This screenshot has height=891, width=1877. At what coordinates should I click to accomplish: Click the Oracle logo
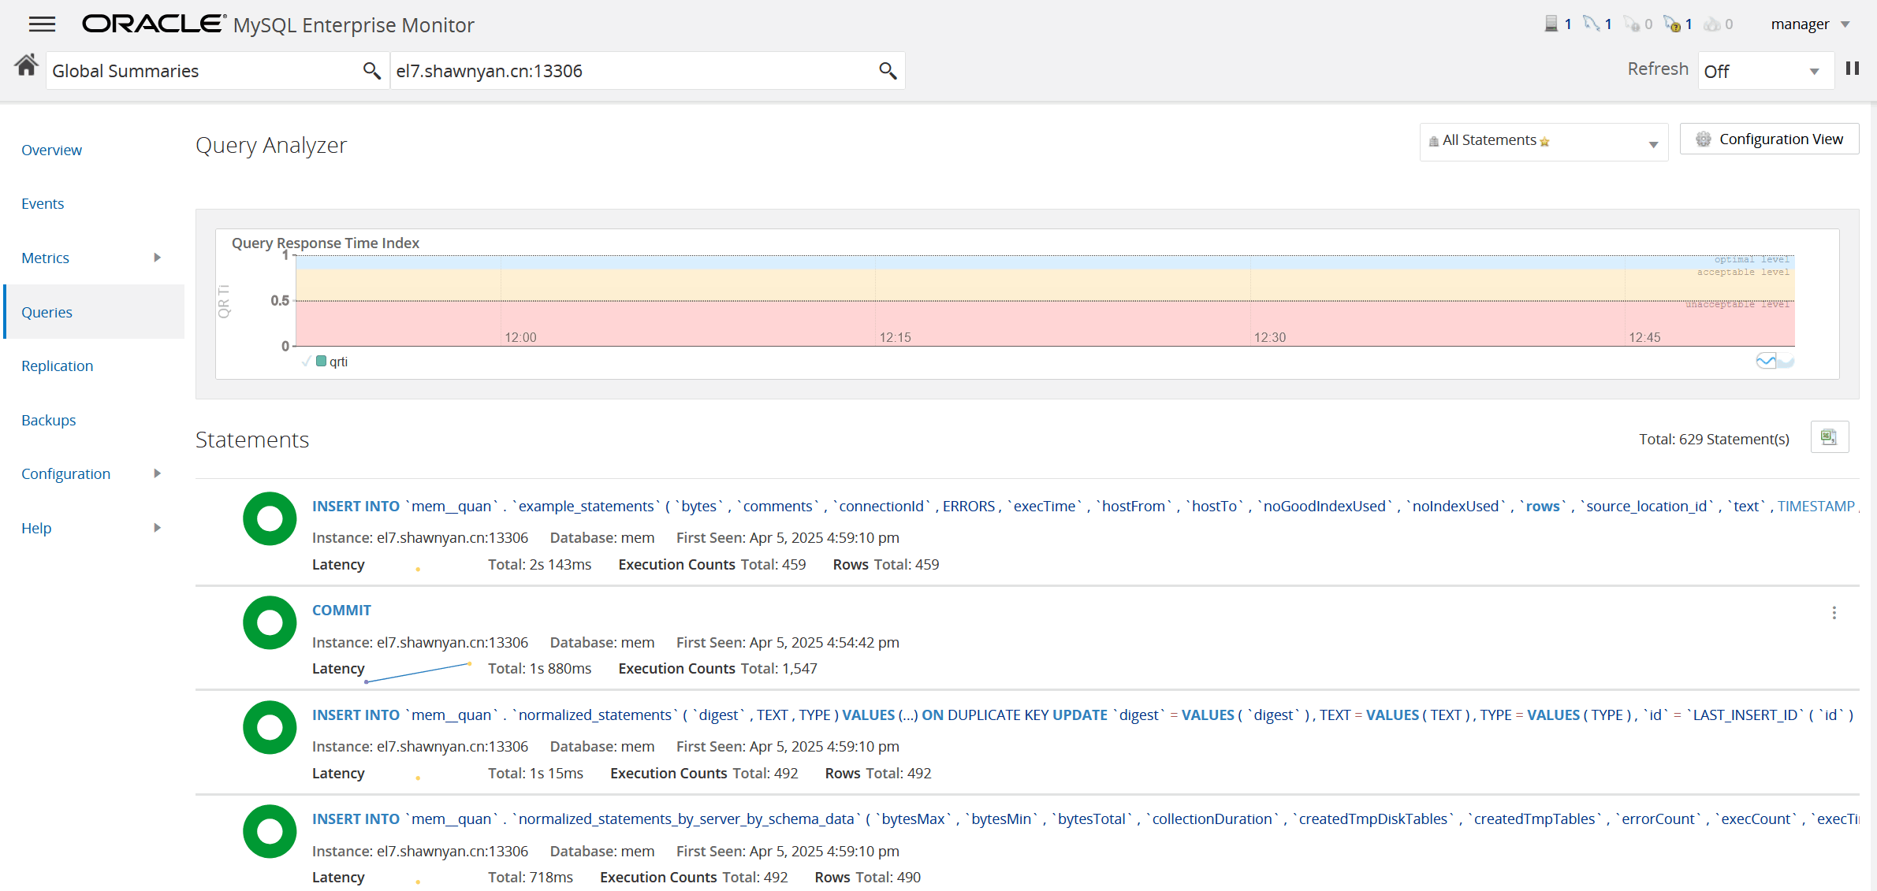coord(154,24)
